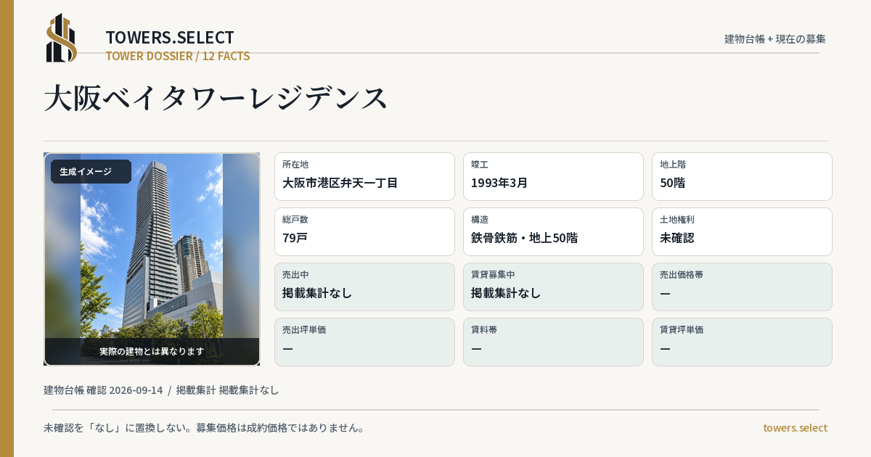Select the 売出価格帯 card
The width and height of the screenshot is (871, 457).
(x=742, y=287)
